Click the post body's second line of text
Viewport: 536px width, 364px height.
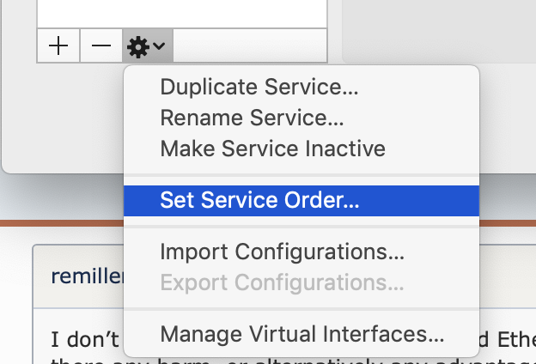coord(77,359)
